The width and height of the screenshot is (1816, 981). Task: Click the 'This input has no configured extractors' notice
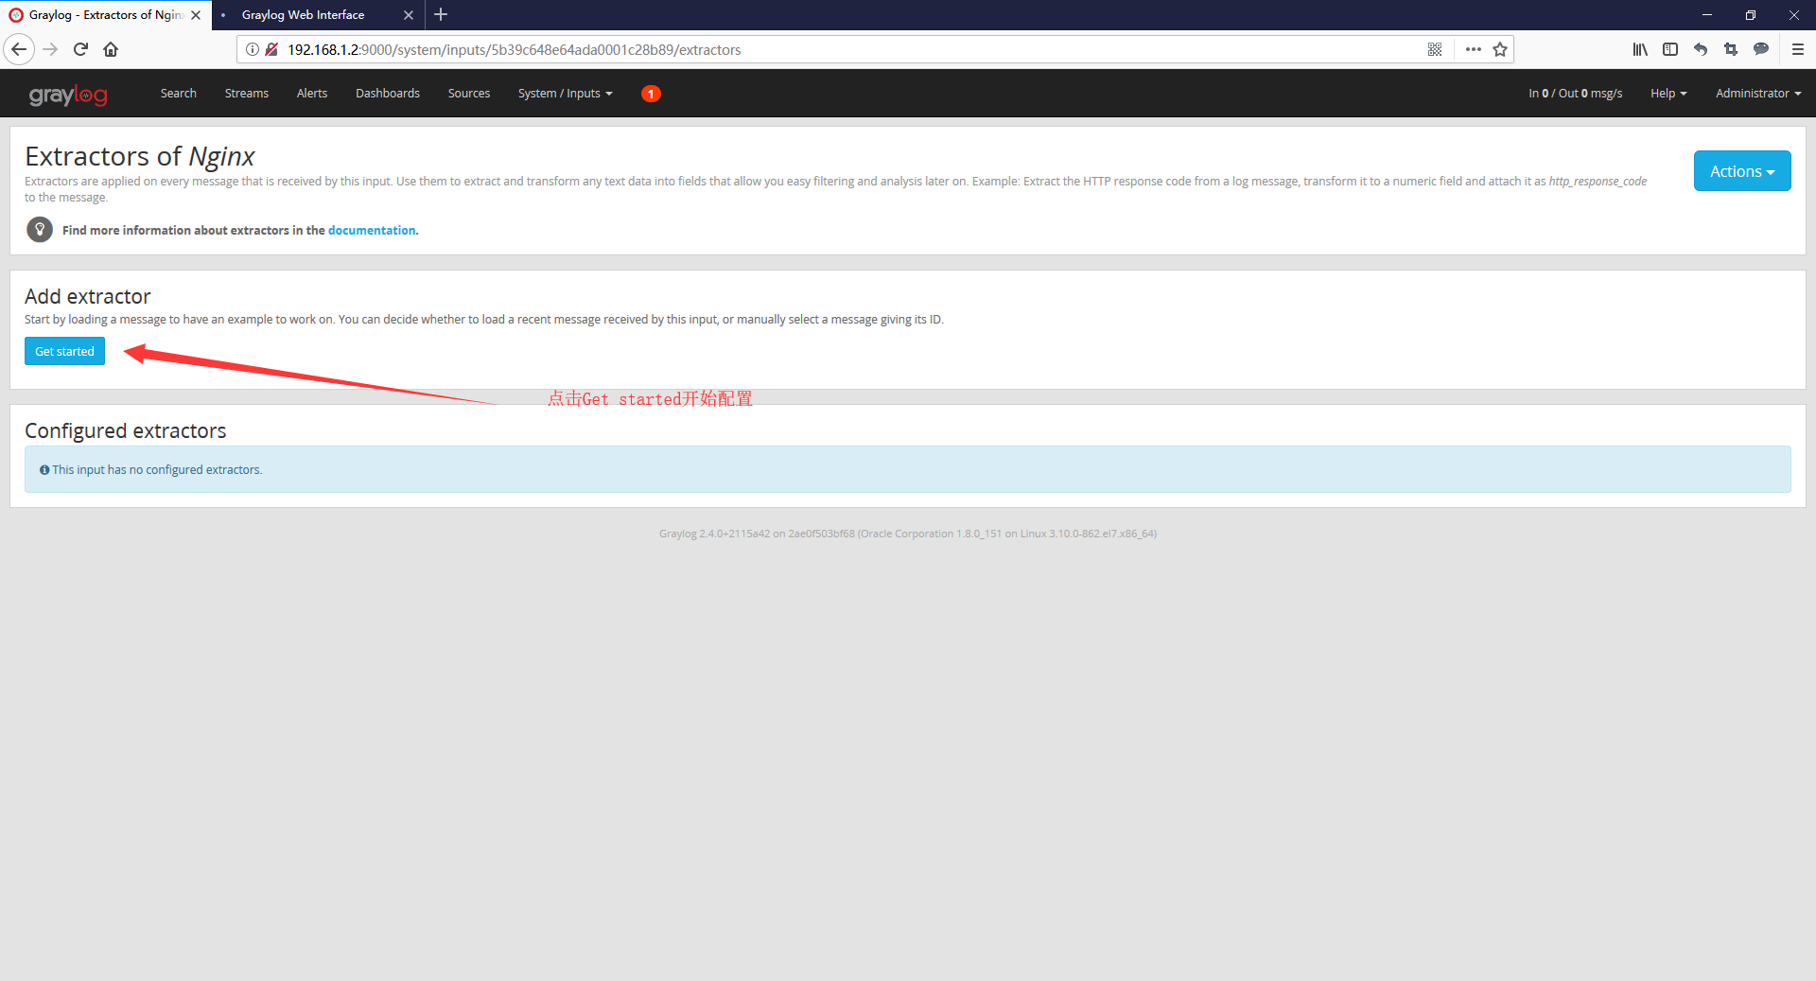tap(908, 469)
